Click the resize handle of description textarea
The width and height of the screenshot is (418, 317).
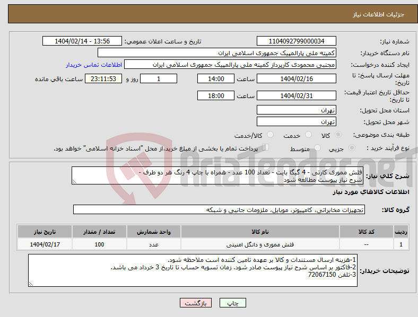point(74,182)
